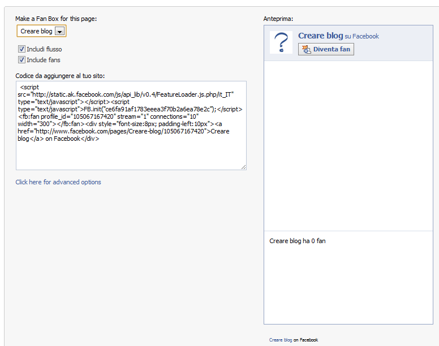
Task: Click the fan plus icon on Diventa fan
Action: [x=306, y=49]
